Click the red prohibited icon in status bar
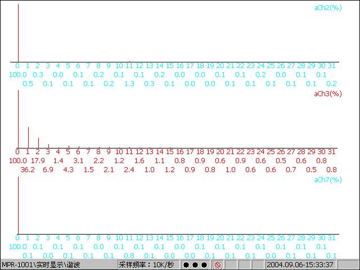The image size is (360, 270). [217, 264]
